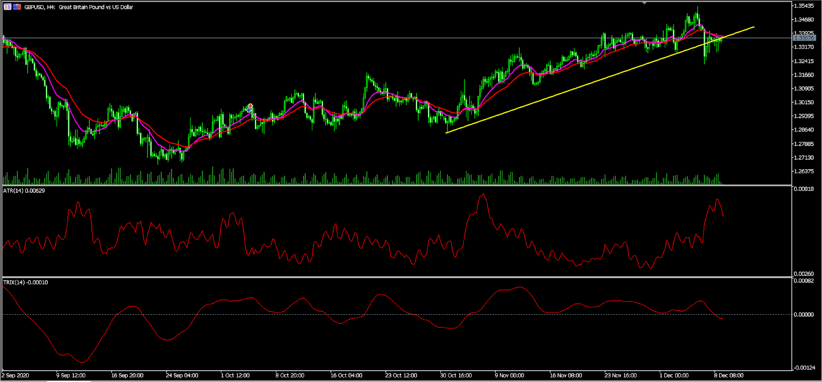Click the '16 Sep 20:00' time label
Screen dimensions: 822x382
coord(127,375)
